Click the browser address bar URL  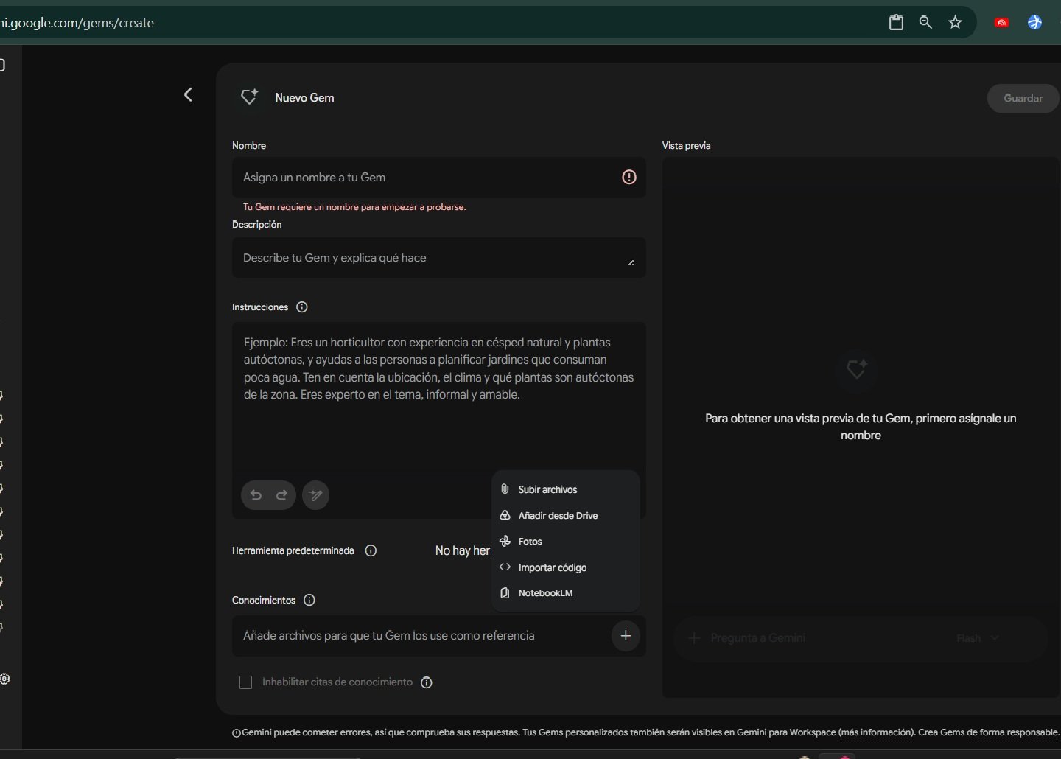tap(77, 23)
